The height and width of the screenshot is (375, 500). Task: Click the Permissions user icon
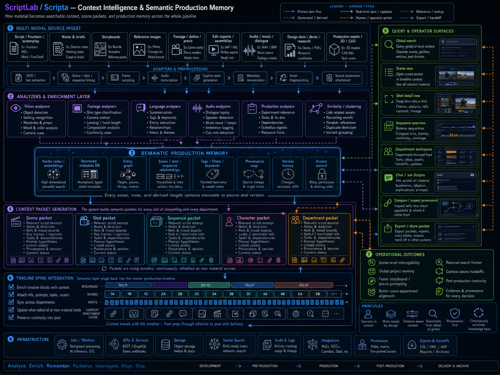(362, 345)
